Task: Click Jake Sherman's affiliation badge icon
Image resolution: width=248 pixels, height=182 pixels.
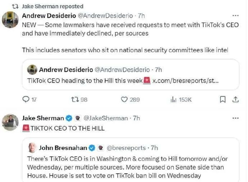Action: tap(77, 118)
